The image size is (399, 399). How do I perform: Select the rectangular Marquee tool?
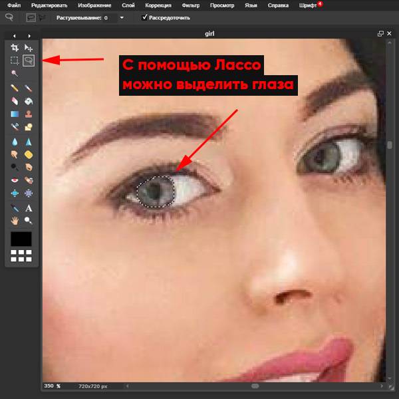pyautogui.click(x=15, y=61)
